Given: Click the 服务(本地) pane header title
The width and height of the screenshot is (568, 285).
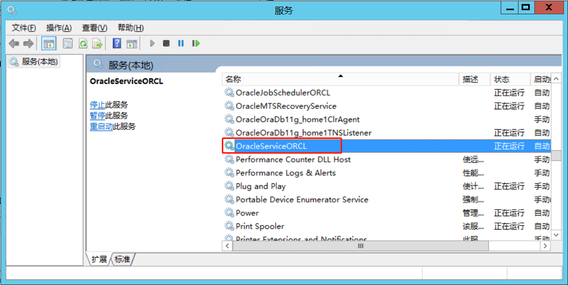Looking at the screenshot, I should point(131,66).
